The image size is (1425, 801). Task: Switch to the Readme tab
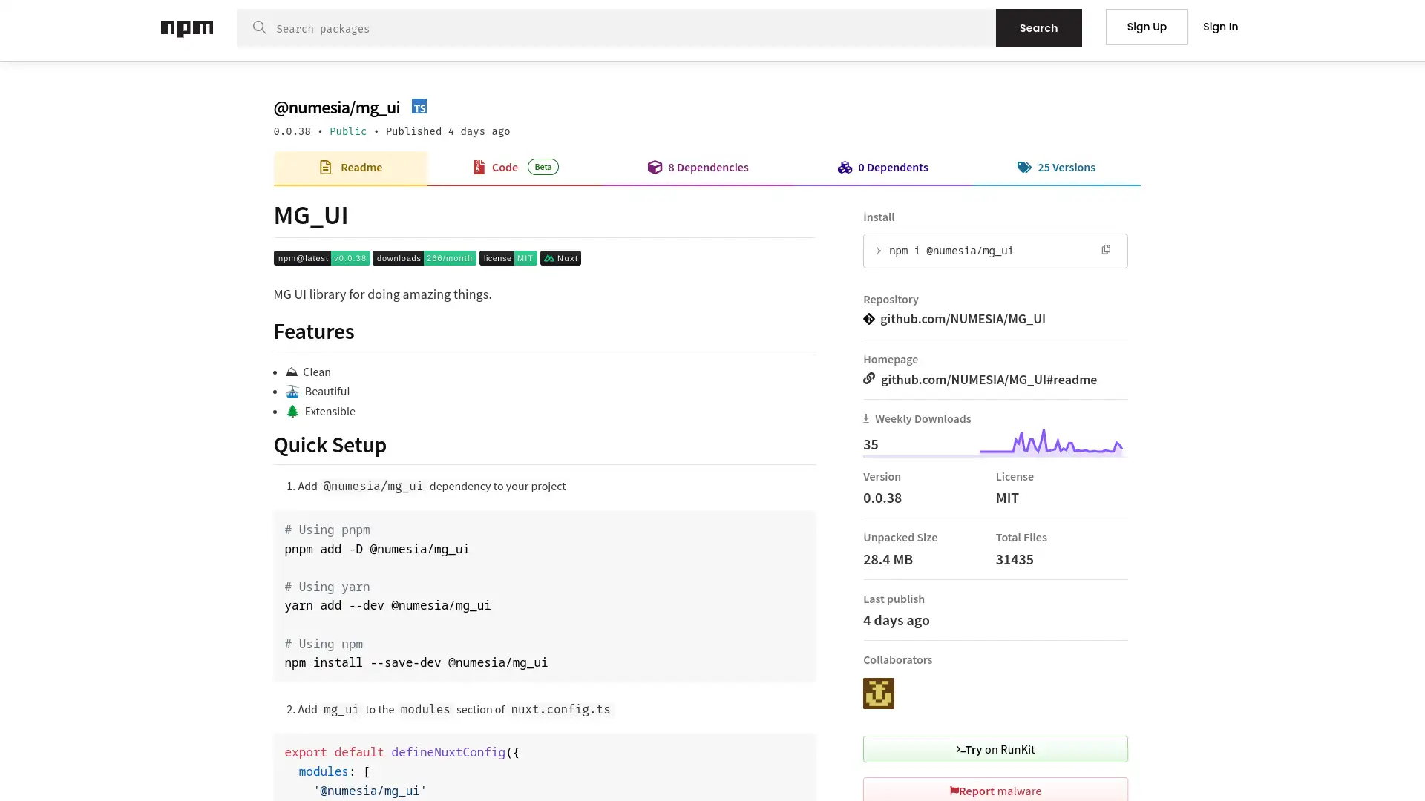[350, 168]
